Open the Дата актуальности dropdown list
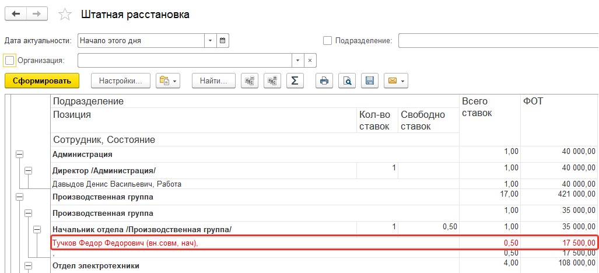The width and height of the screenshot is (599, 273). tap(211, 40)
